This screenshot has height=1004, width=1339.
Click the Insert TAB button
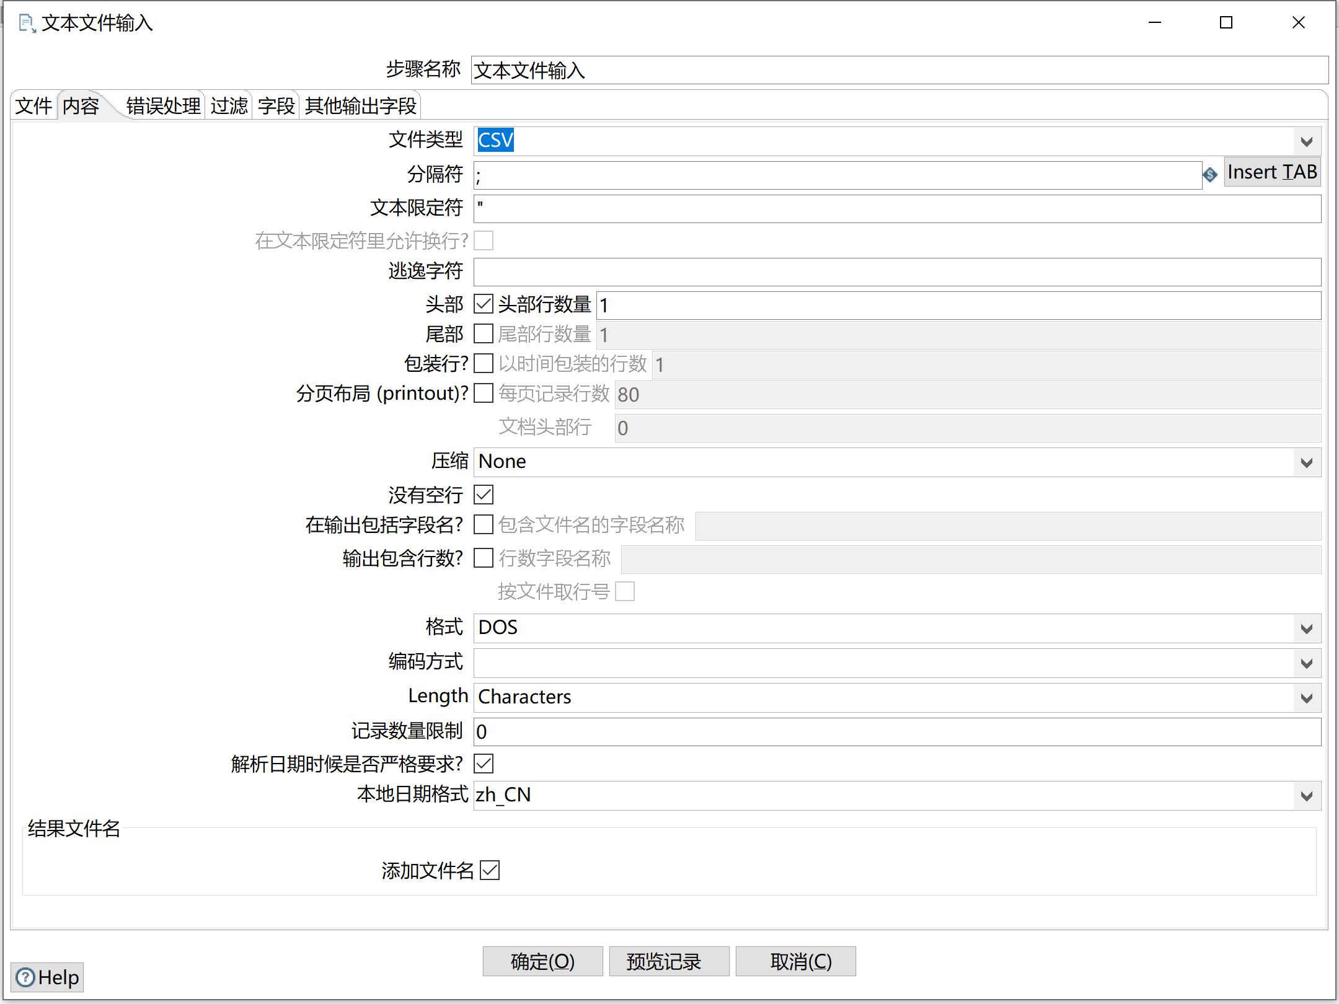[1272, 172]
